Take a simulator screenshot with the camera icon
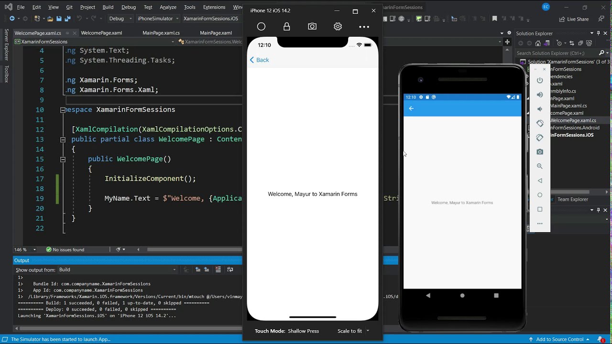 pyautogui.click(x=312, y=27)
